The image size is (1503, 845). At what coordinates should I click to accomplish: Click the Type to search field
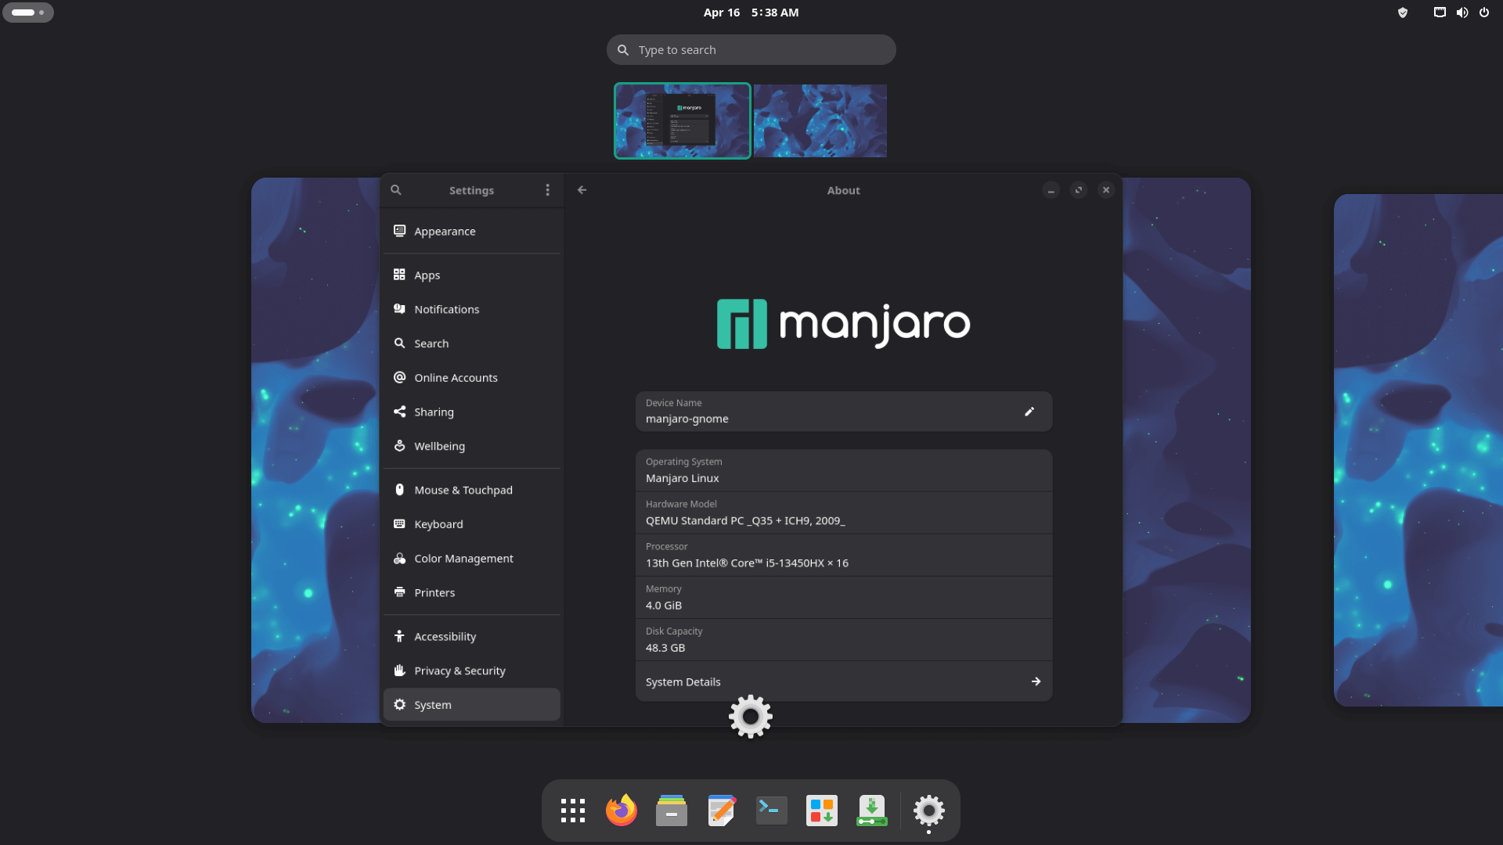click(751, 50)
